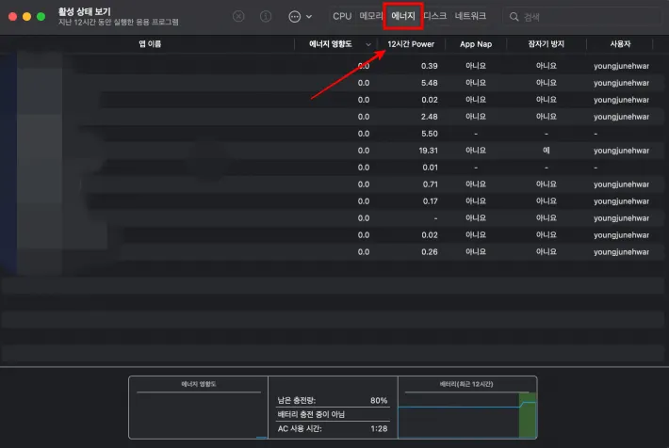This screenshot has height=448, width=669.
Task: Switch to the 디스크 tab
Action: point(434,16)
